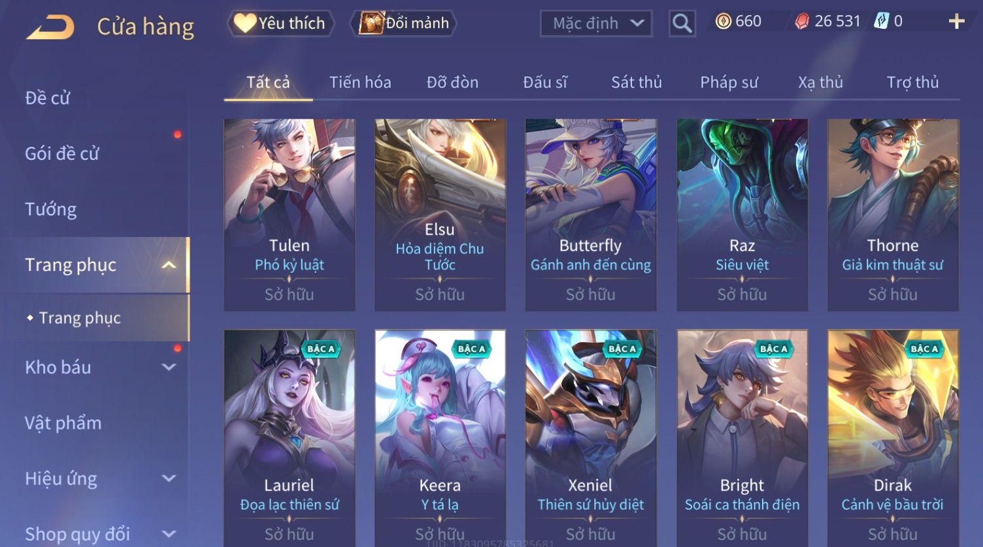
Task: Select the Tiến hóa tab
Action: 360,82
